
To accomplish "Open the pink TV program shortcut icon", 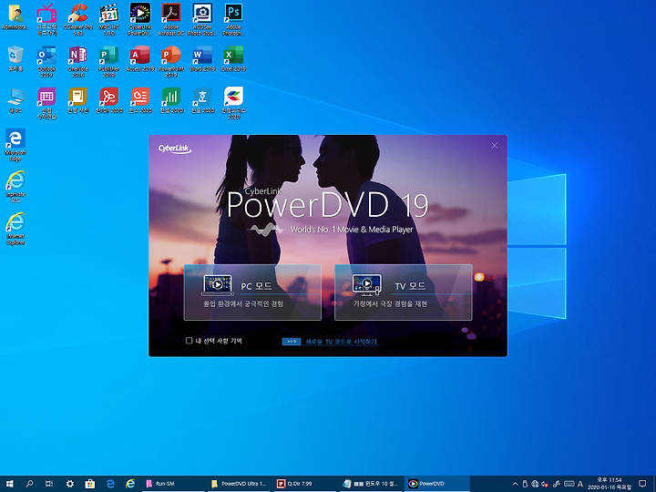I will (x=46, y=19).
